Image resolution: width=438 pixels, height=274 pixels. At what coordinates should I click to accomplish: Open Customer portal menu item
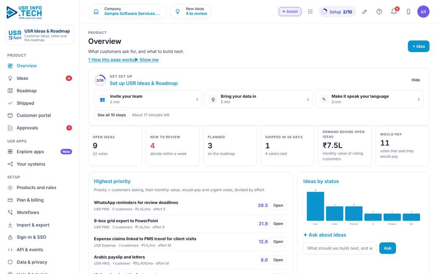(40, 115)
